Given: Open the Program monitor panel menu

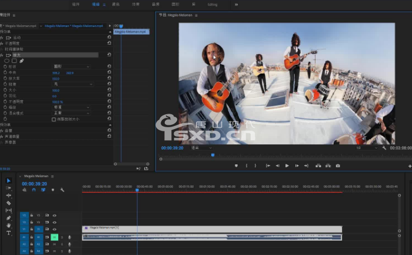Looking at the screenshot, I should (x=196, y=15).
